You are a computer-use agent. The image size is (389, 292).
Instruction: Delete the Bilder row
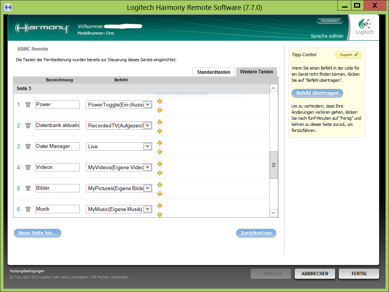(x=28, y=188)
